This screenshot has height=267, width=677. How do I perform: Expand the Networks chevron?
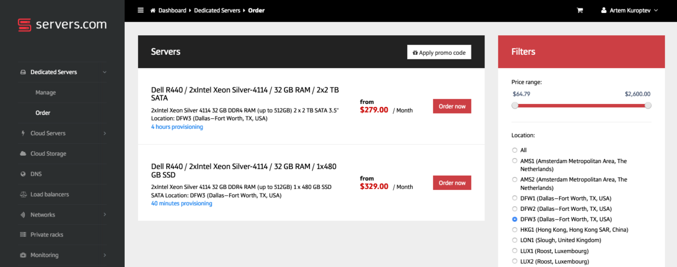pos(105,215)
